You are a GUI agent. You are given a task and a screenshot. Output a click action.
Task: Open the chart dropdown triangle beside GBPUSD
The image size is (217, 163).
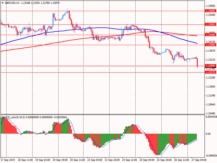pos(2,3)
